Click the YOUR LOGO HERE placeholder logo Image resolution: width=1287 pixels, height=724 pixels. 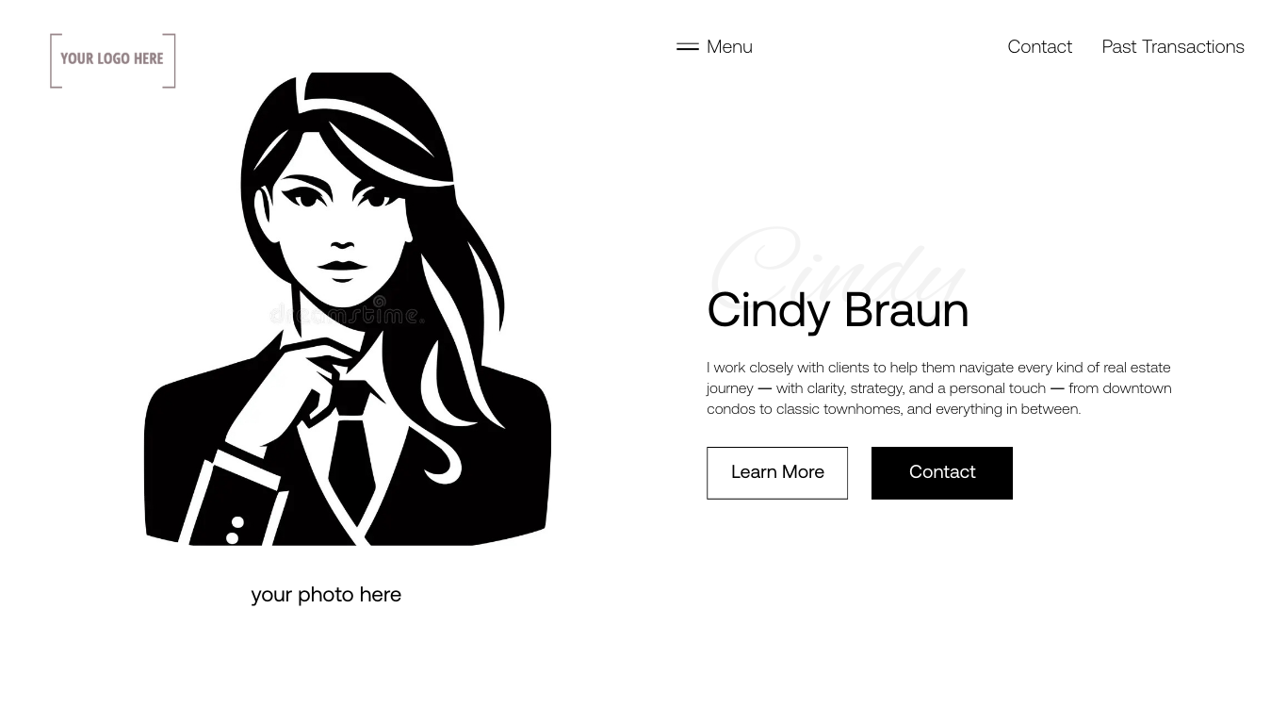click(x=113, y=60)
